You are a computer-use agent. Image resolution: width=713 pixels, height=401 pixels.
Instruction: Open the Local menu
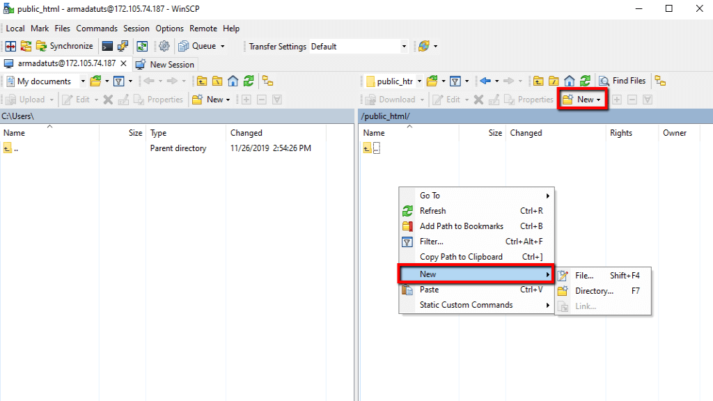point(15,28)
